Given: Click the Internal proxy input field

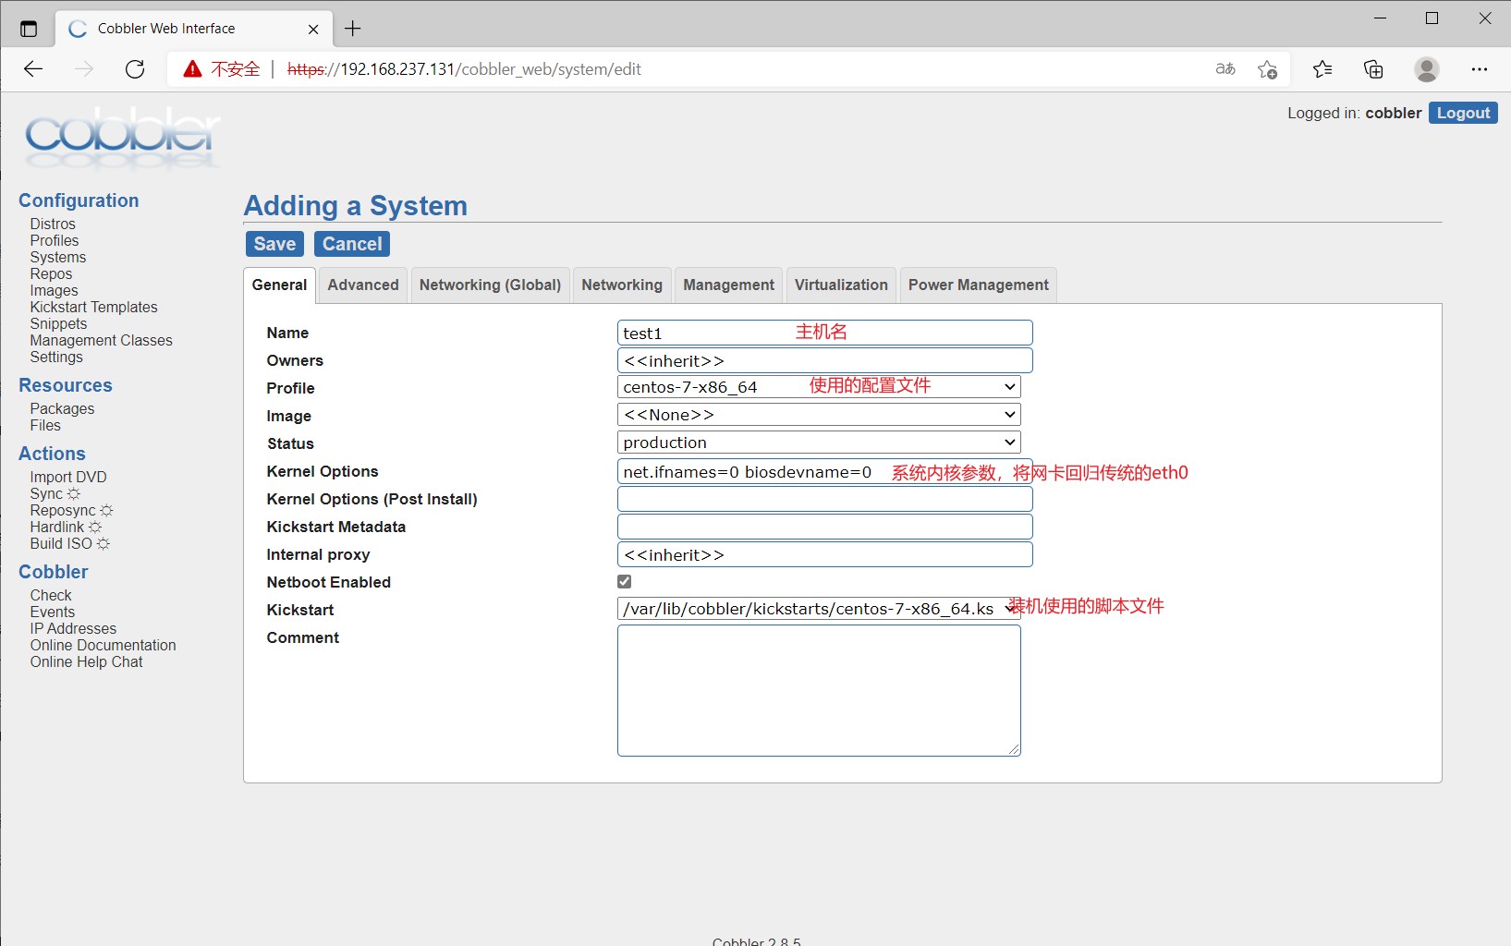Looking at the screenshot, I should coord(825,554).
